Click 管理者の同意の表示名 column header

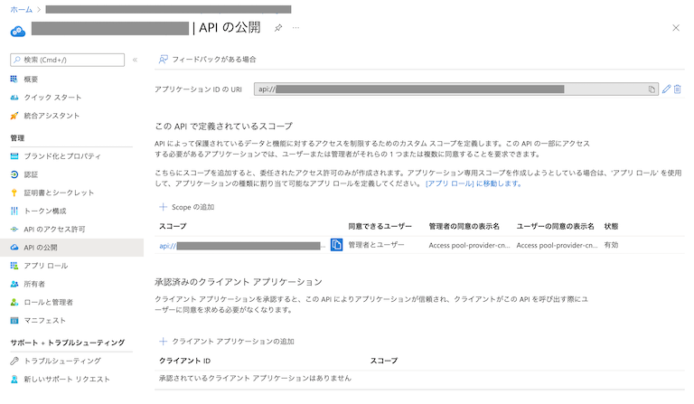[x=464, y=226]
